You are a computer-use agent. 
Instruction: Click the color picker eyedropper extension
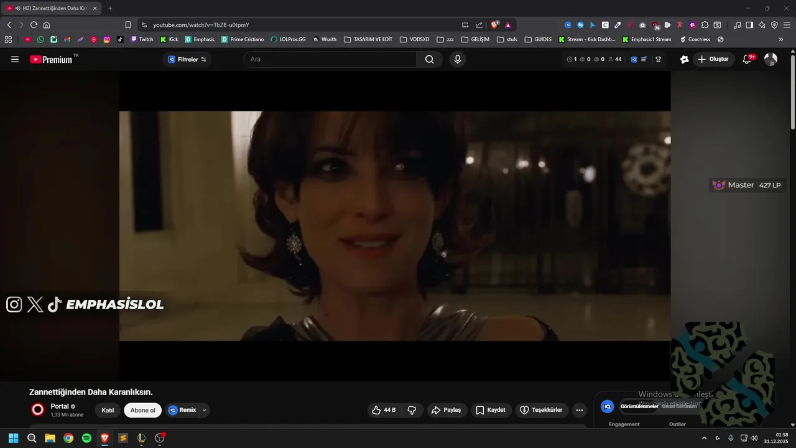pyautogui.click(x=618, y=25)
